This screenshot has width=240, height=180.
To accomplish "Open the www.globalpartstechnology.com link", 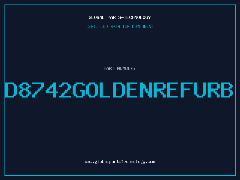I will pyautogui.click(x=120, y=162).
